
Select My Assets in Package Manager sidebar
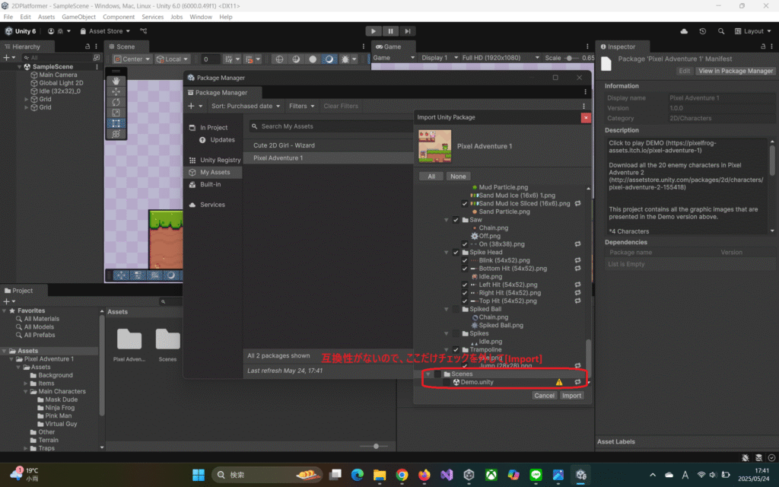pos(214,172)
